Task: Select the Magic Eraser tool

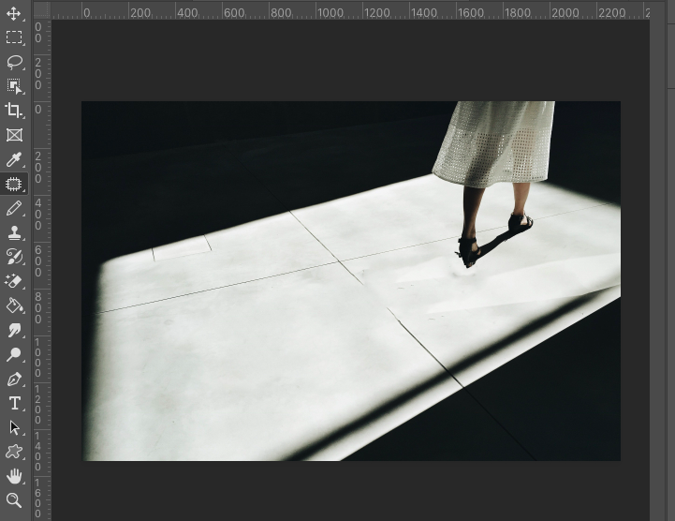Action: tap(14, 281)
